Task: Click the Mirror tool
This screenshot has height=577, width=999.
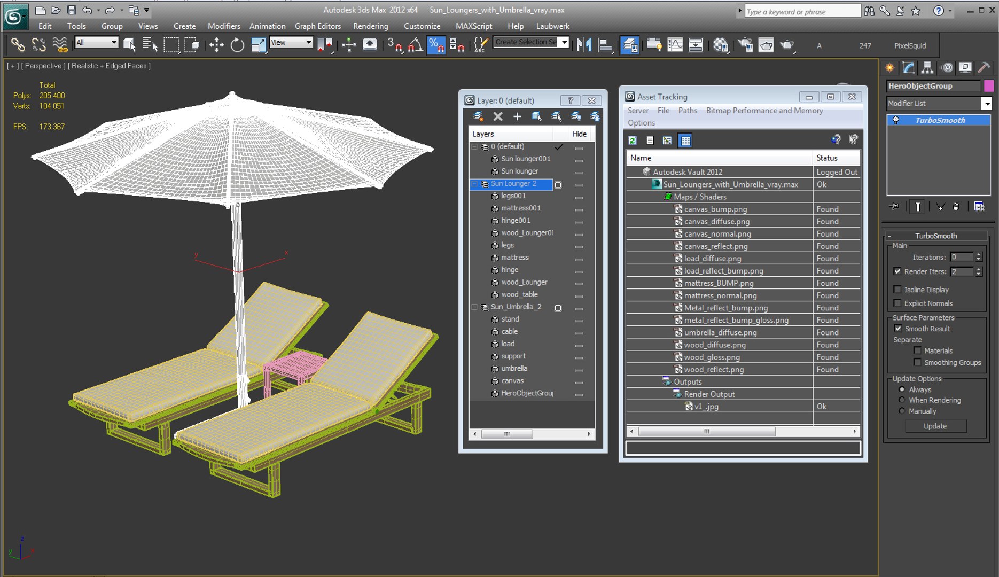Action: pyautogui.click(x=584, y=45)
